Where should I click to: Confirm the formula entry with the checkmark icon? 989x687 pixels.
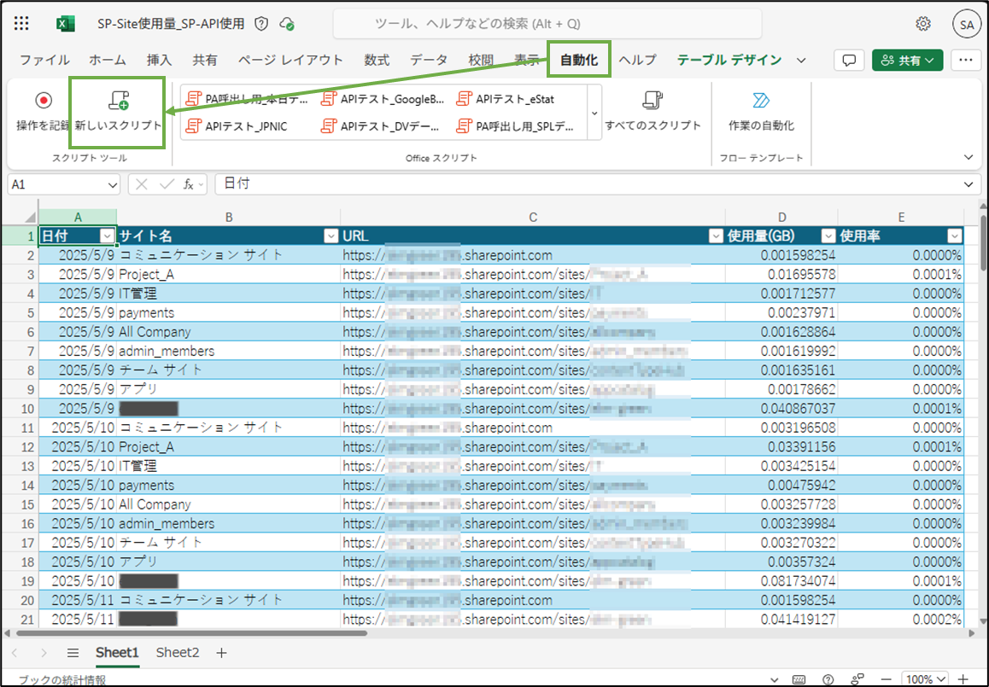click(167, 184)
